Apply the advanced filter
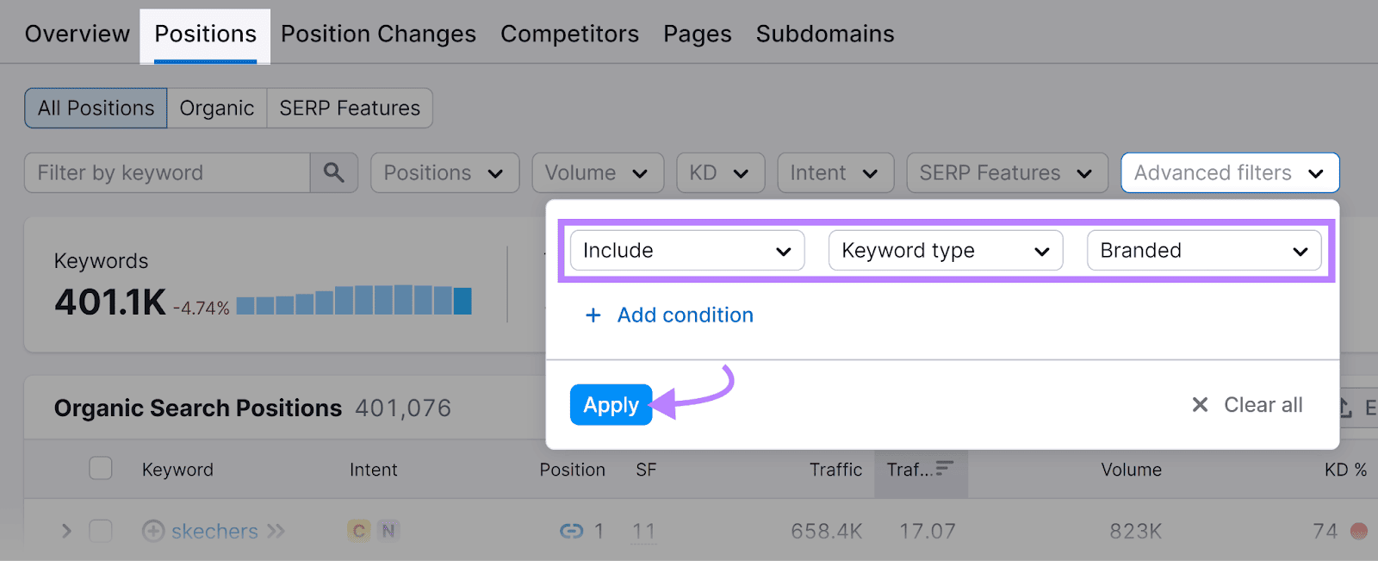 [x=611, y=404]
